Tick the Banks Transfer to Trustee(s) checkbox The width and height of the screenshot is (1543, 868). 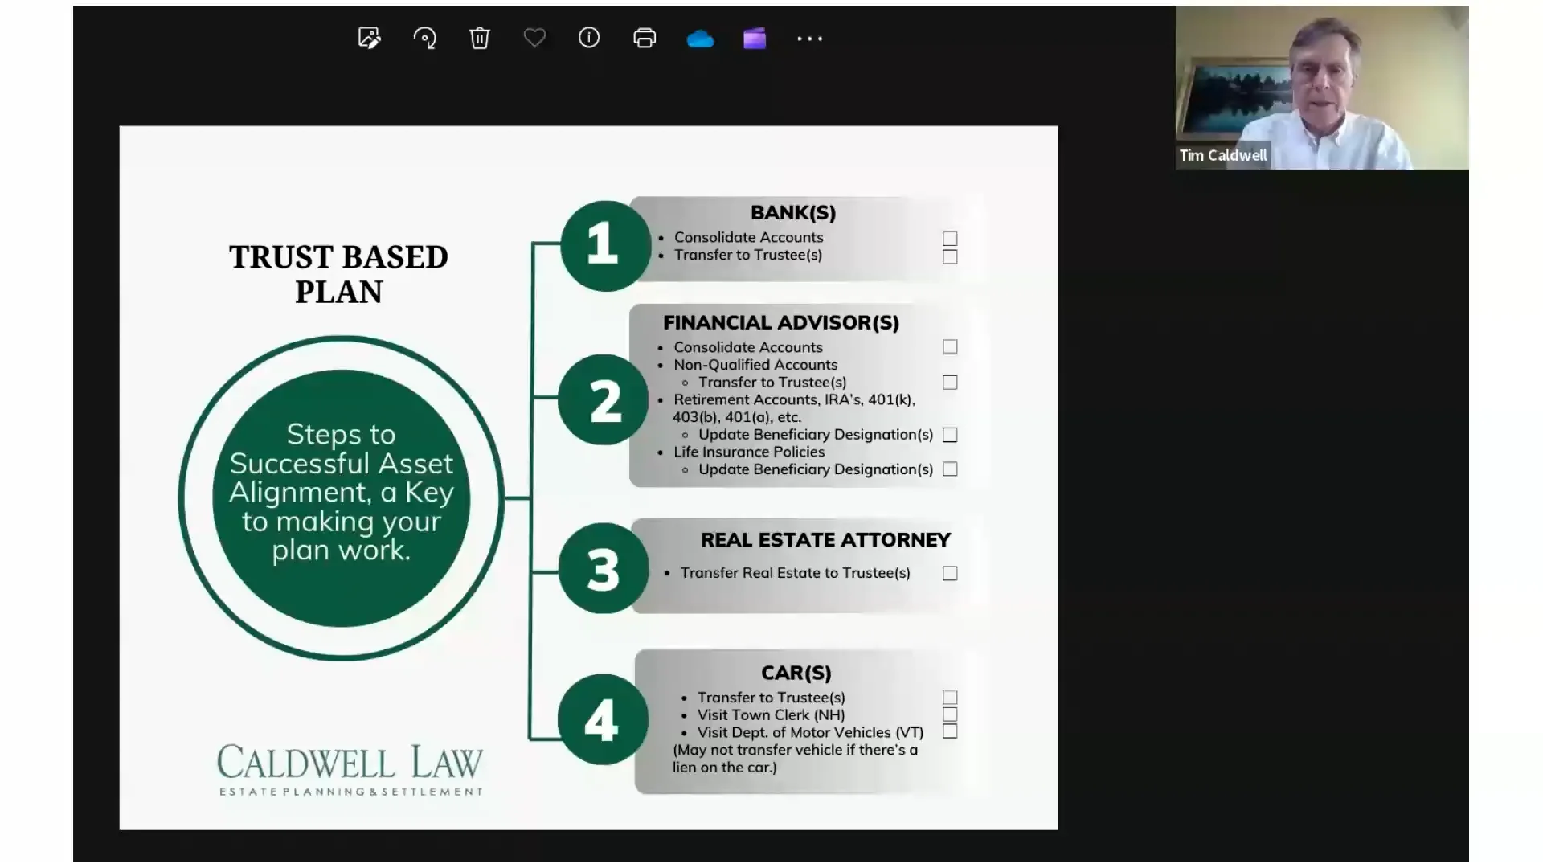950,257
